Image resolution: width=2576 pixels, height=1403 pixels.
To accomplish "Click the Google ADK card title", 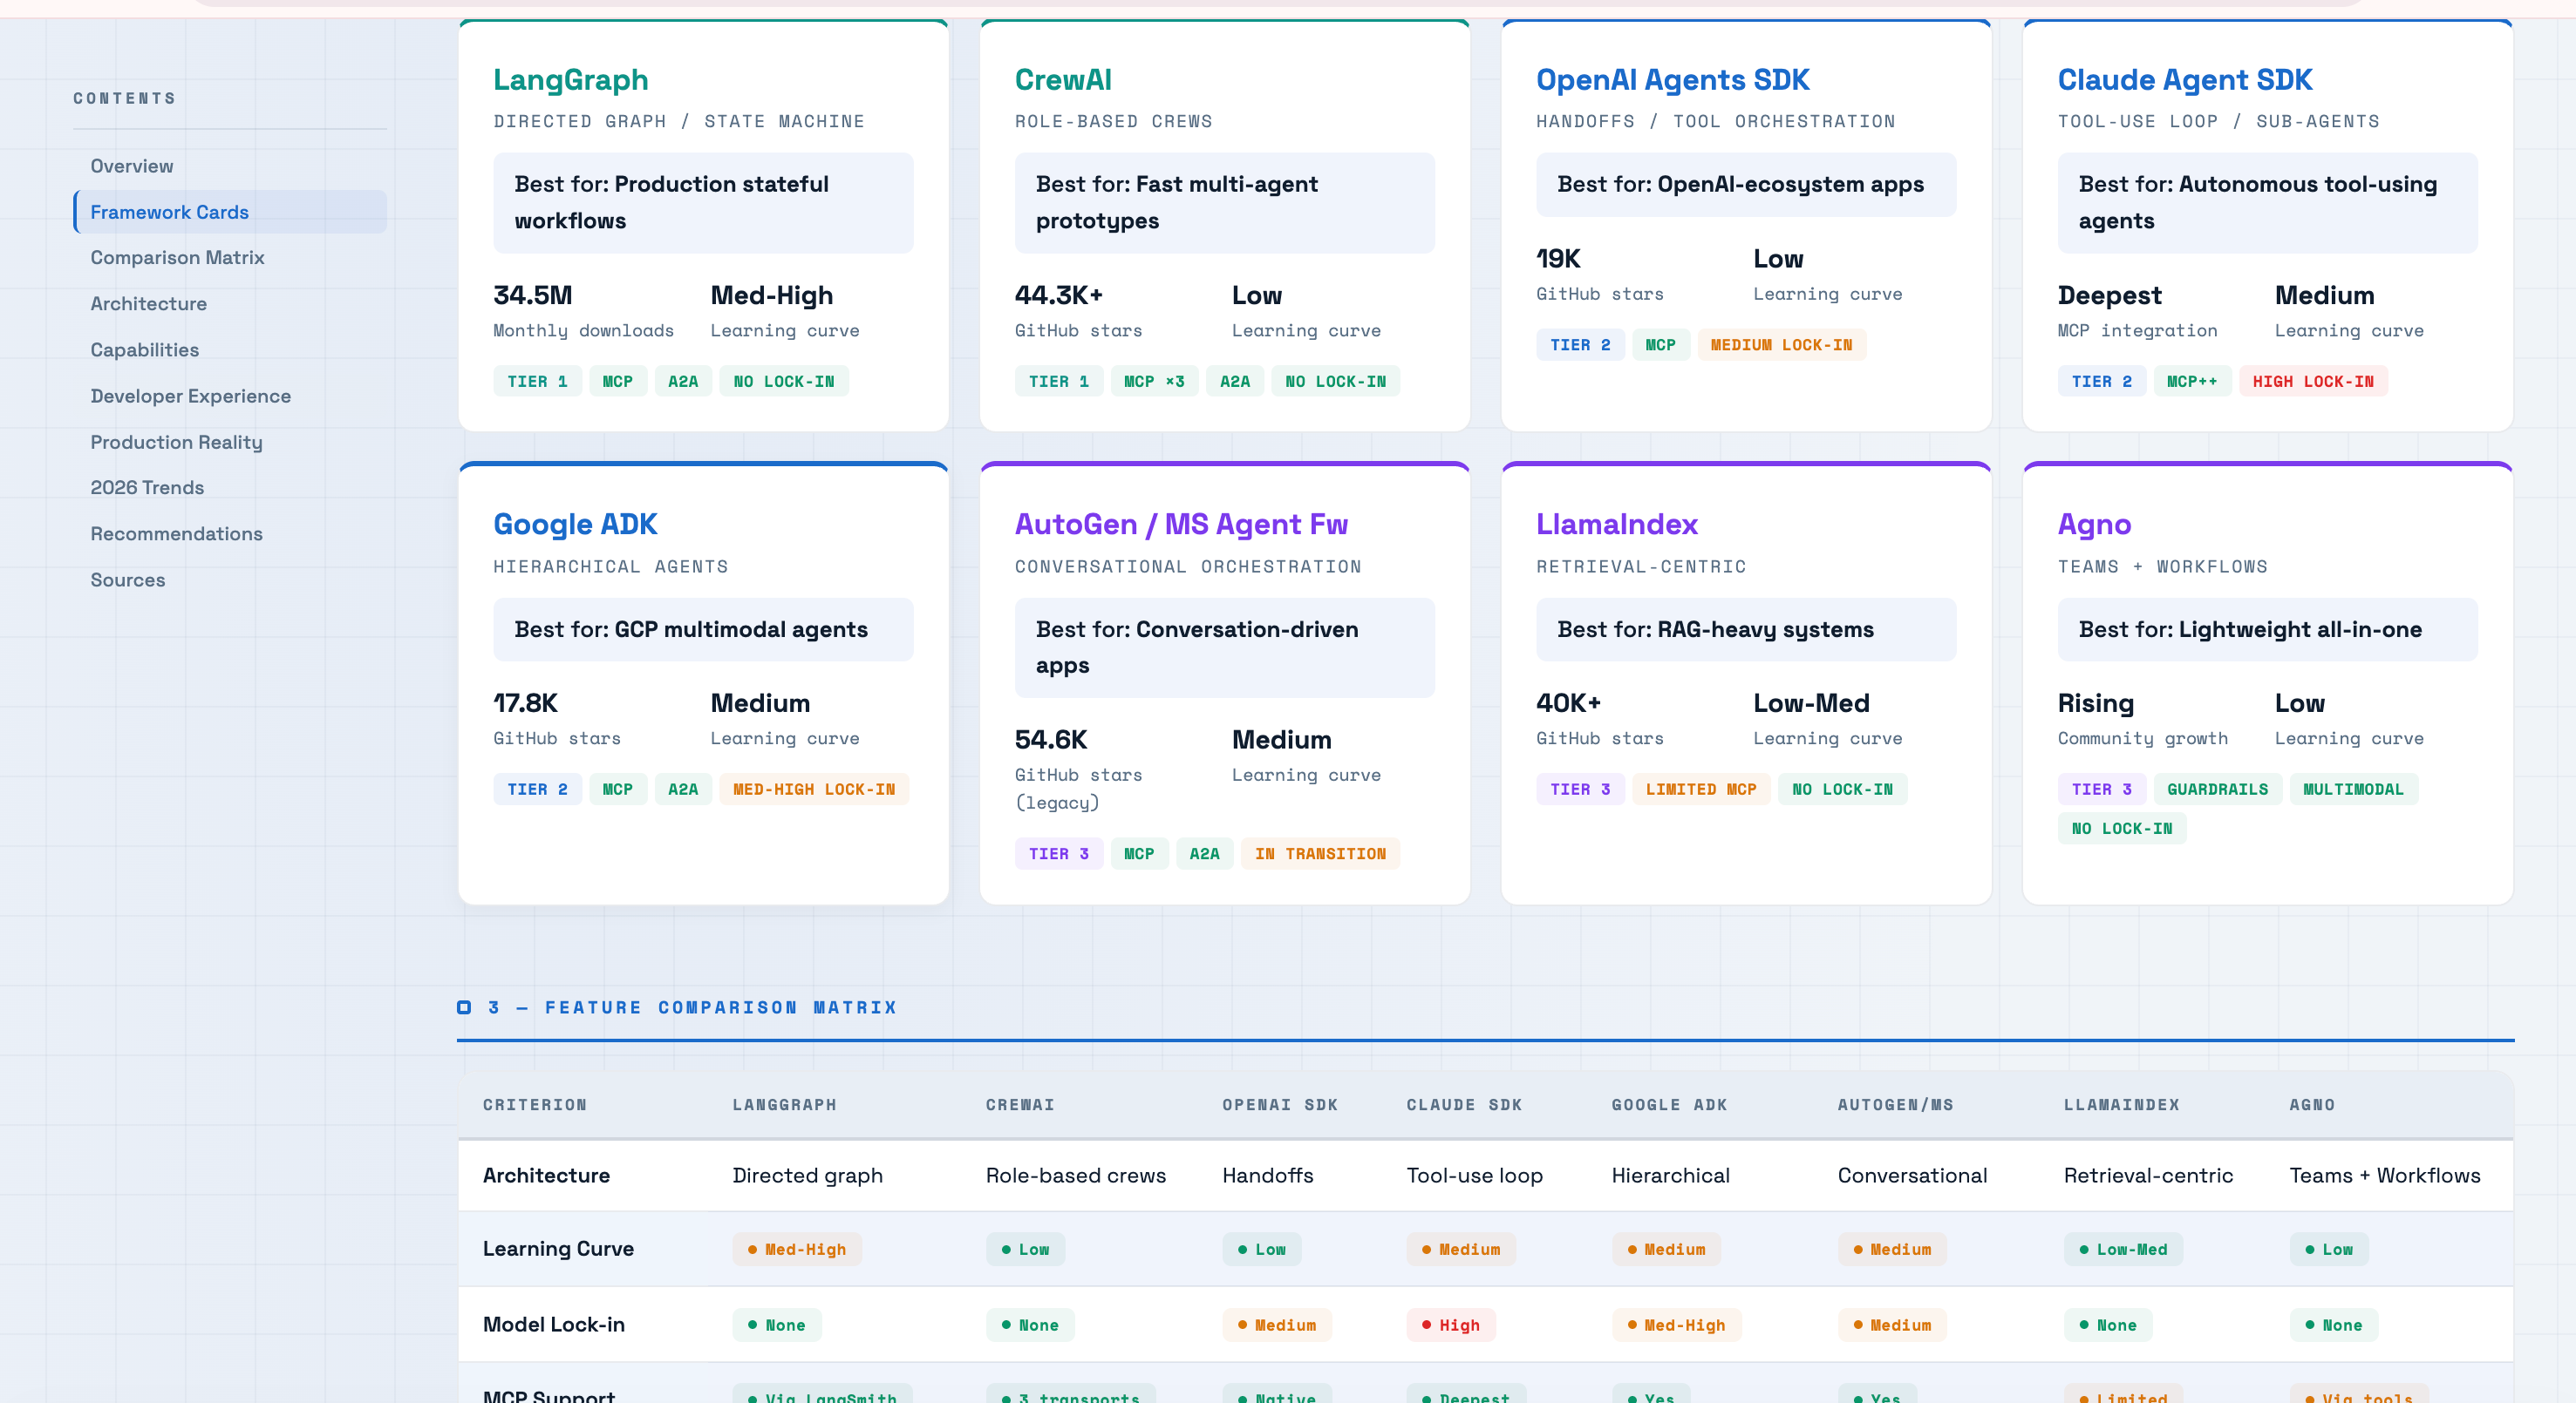I will (575, 524).
